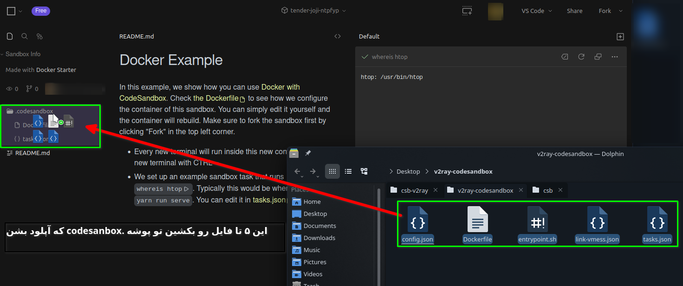Image resolution: width=683 pixels, height=286 pixels.
Task: Close the csb-v2ray tab
Action: (436, 190)
